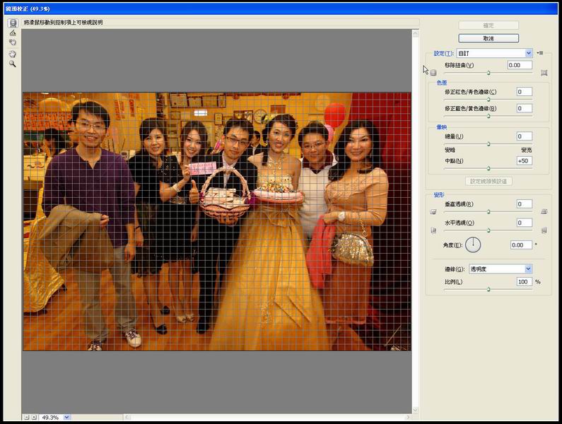Image resolution: width=562 pixels, height=424 pixels.
Task: Click the 變形 section heading
Action: coord(439,195)
